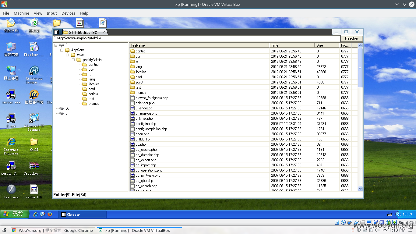Open VirtualBox Machine menu

pos(21,13)
